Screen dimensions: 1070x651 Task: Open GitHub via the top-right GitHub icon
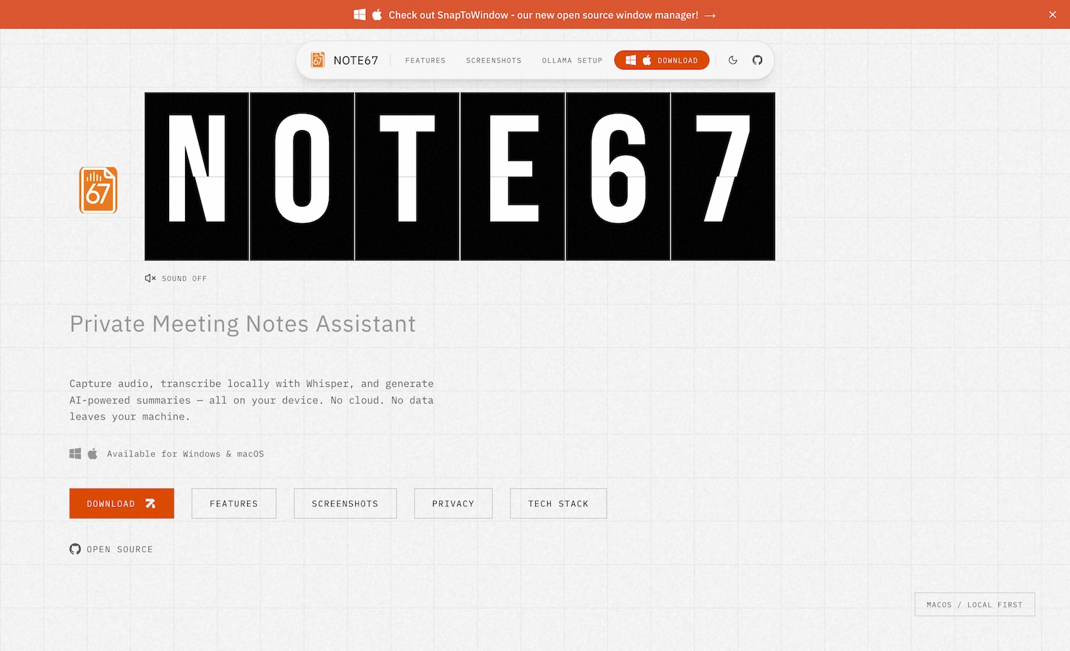click(757, 60)
